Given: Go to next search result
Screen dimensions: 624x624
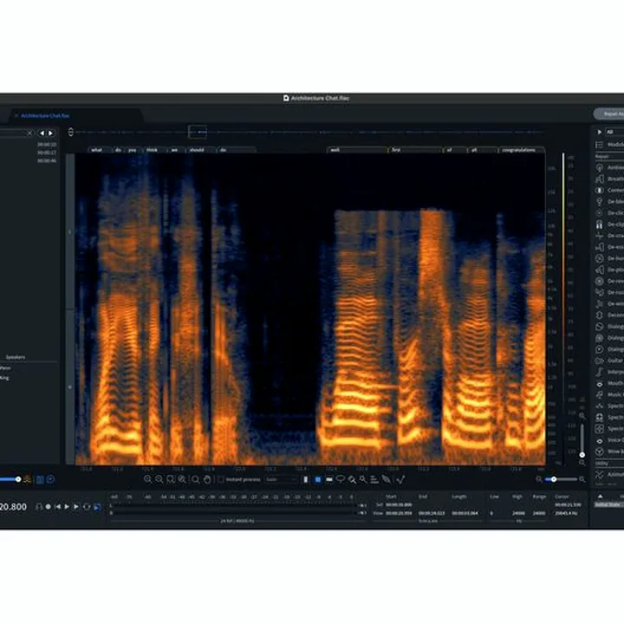Looking at the screenshot, I should 50,133.
